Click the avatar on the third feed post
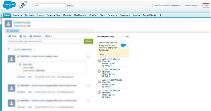 [x=12, y=103]
